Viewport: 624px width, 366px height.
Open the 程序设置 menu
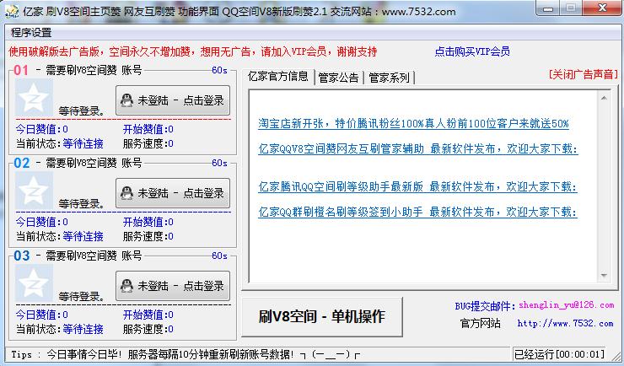click(31, 33)
